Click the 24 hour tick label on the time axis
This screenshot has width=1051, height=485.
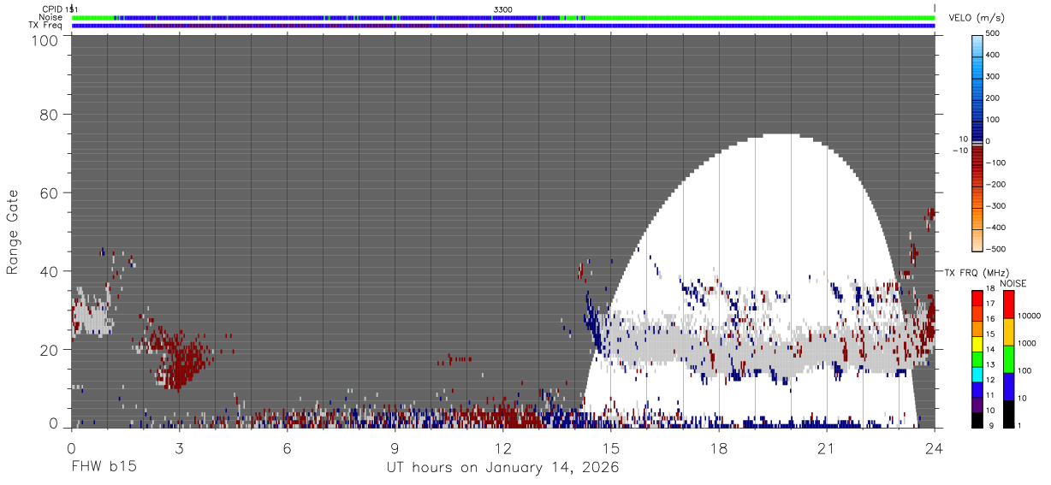click(935, 447)
